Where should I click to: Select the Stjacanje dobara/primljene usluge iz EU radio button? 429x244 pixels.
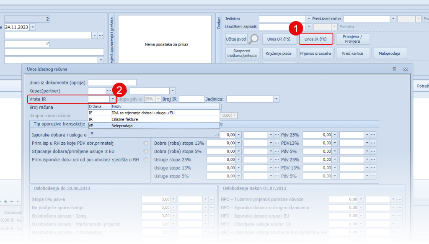point(146,152)
